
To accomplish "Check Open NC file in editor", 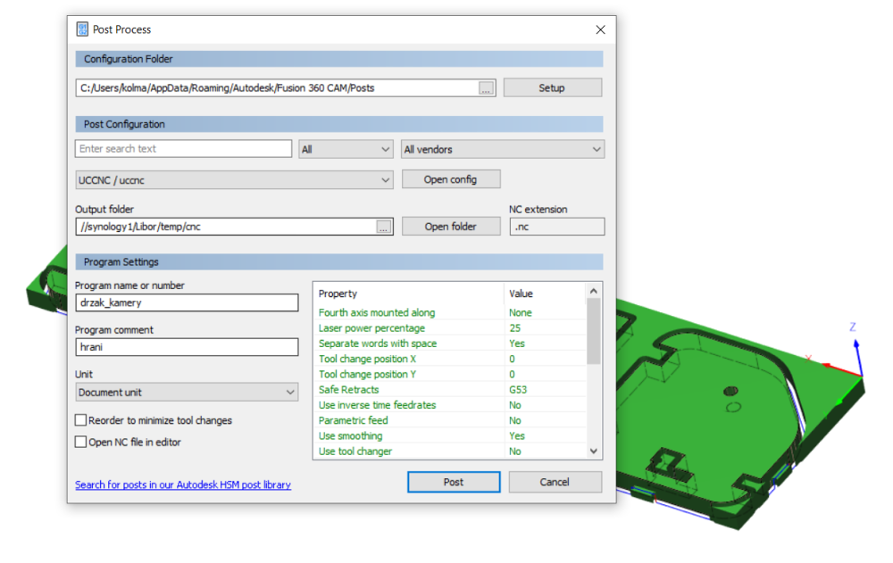I will pos(81,442).
